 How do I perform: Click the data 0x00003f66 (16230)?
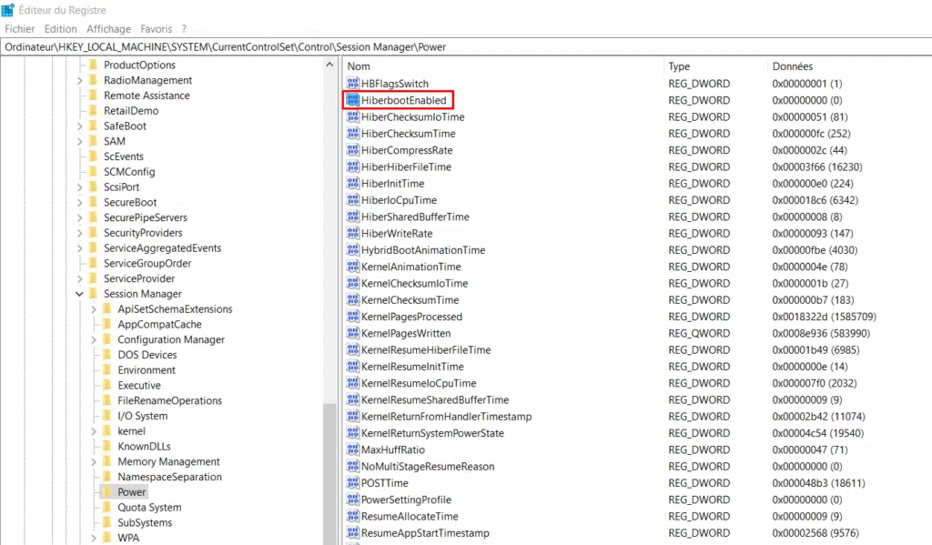[817, 167]
